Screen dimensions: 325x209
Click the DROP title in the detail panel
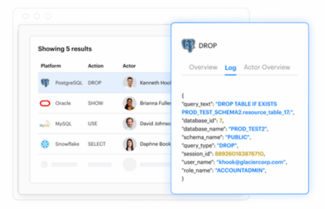click(x=208, y=46)
